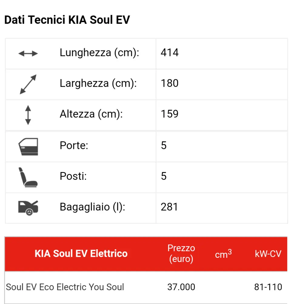Click the open trunk luggage icon
298x304 pixels.
pyautogui.click(x=28, y=208)
